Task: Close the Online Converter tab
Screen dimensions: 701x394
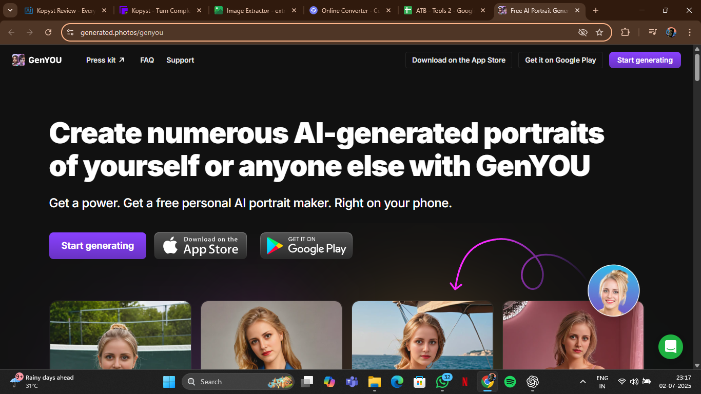Action: click(x=388, y=10)
